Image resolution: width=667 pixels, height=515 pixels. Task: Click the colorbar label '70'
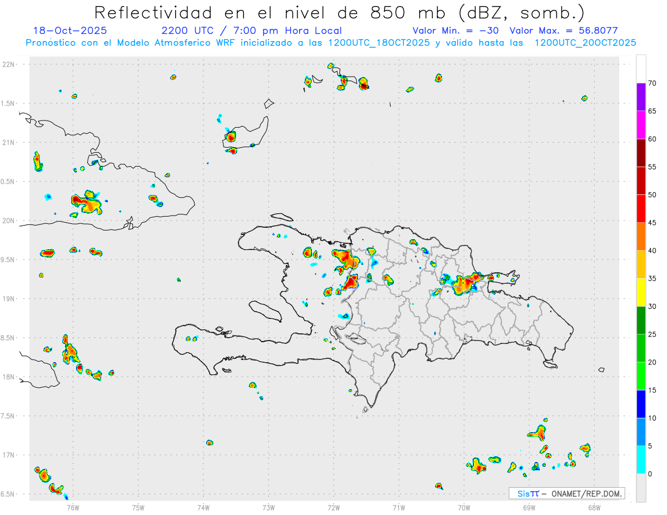pyautogui.click(x=653, y=83)
